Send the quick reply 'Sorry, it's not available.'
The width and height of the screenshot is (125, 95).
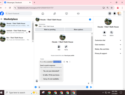click(x=51, y=79)
